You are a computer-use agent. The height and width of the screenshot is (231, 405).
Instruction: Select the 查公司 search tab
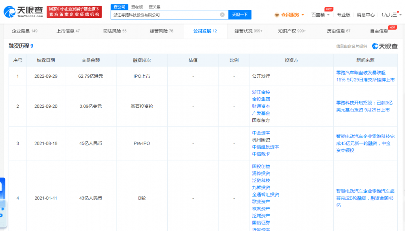[x=119, y=7]
